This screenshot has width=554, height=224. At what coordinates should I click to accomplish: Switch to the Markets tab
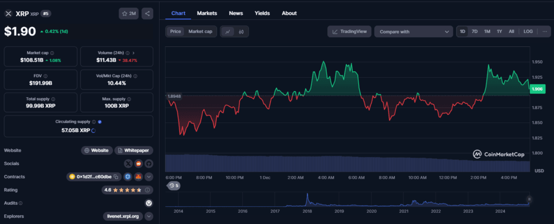click(207, 13)
